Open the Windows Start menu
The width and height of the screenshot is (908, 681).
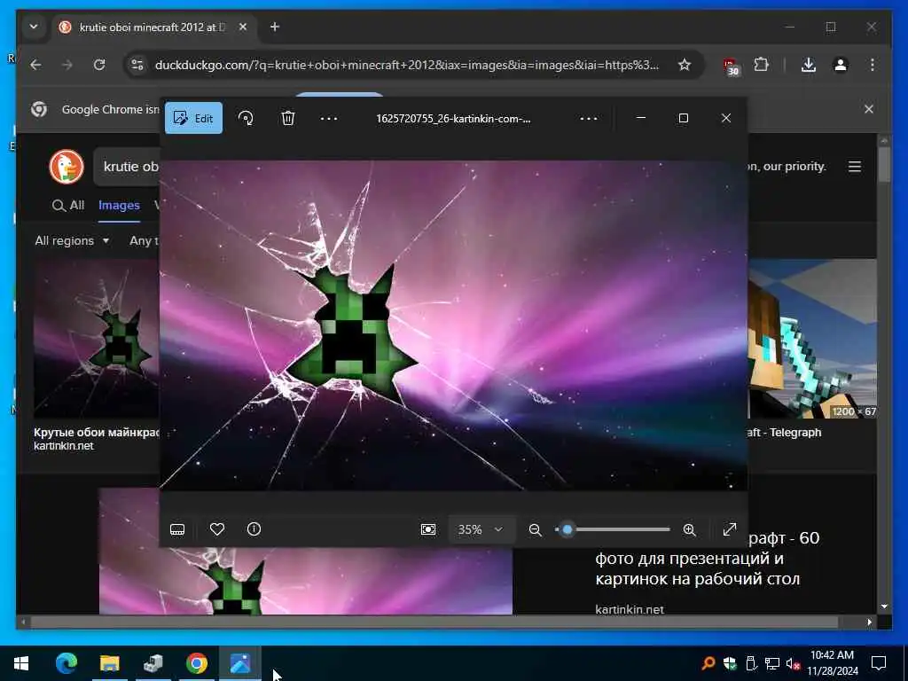21,663
